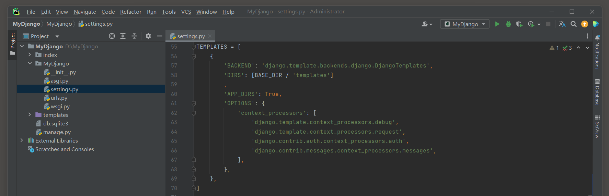Select asgi.py in project tree
This screenshot has height=196, width=609.
(56, 81)
